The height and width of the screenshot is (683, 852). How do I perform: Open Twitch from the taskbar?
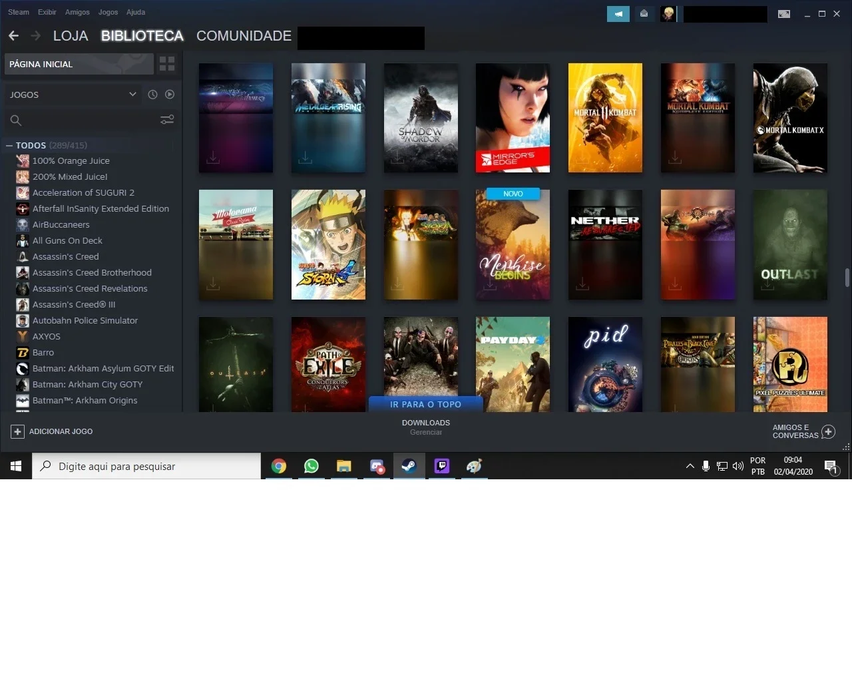click(x=442, y=466)
